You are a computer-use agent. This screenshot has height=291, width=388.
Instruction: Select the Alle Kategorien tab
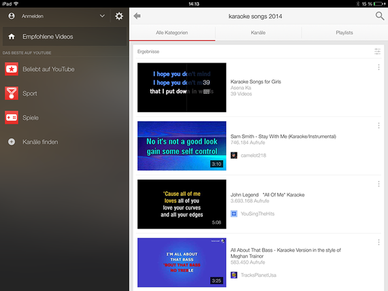click(x=172, y=33)
